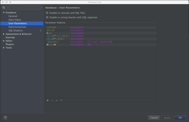Click the Cancel button
This screenshot has height=122, width=189.
(154, 118)
